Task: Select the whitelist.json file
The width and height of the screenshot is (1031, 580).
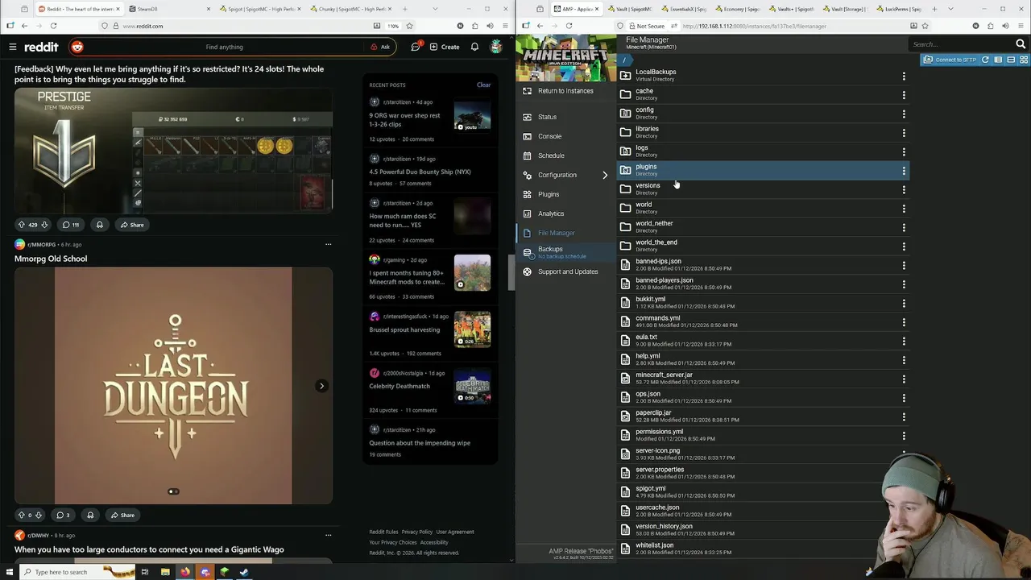Action: 764,549
